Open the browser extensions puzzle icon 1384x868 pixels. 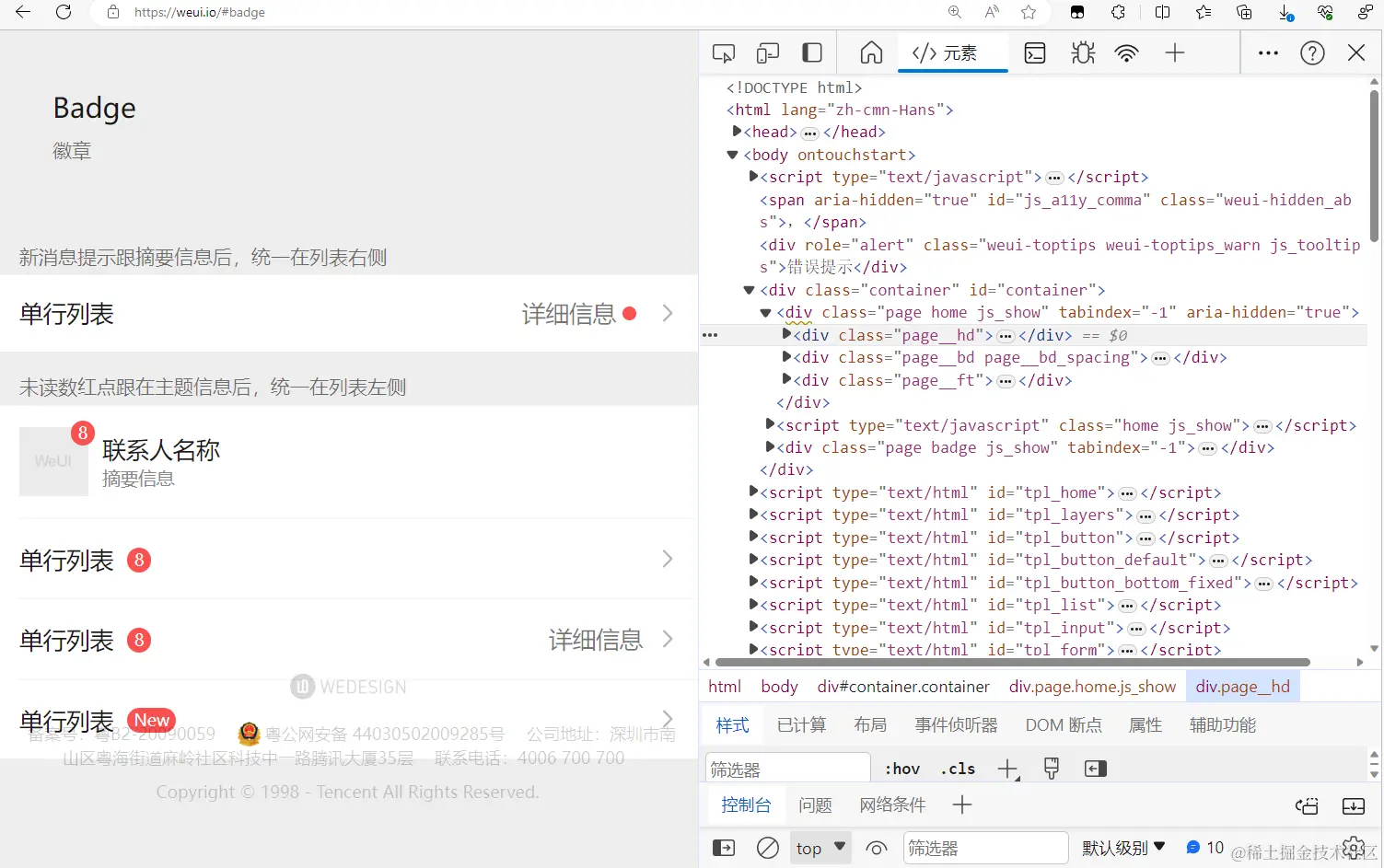pyautogui.click(x=1118, y=12)
